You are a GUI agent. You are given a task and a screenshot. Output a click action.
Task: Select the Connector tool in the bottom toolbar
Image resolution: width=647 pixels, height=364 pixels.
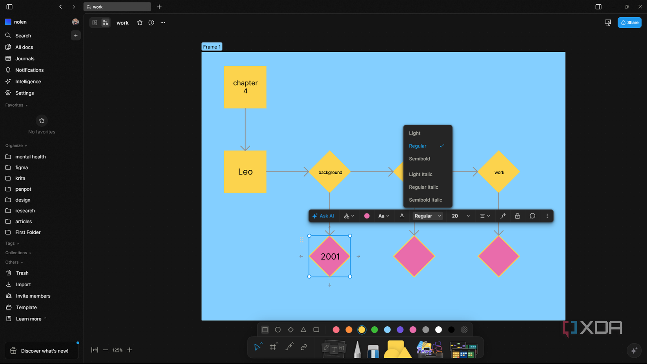289,347
